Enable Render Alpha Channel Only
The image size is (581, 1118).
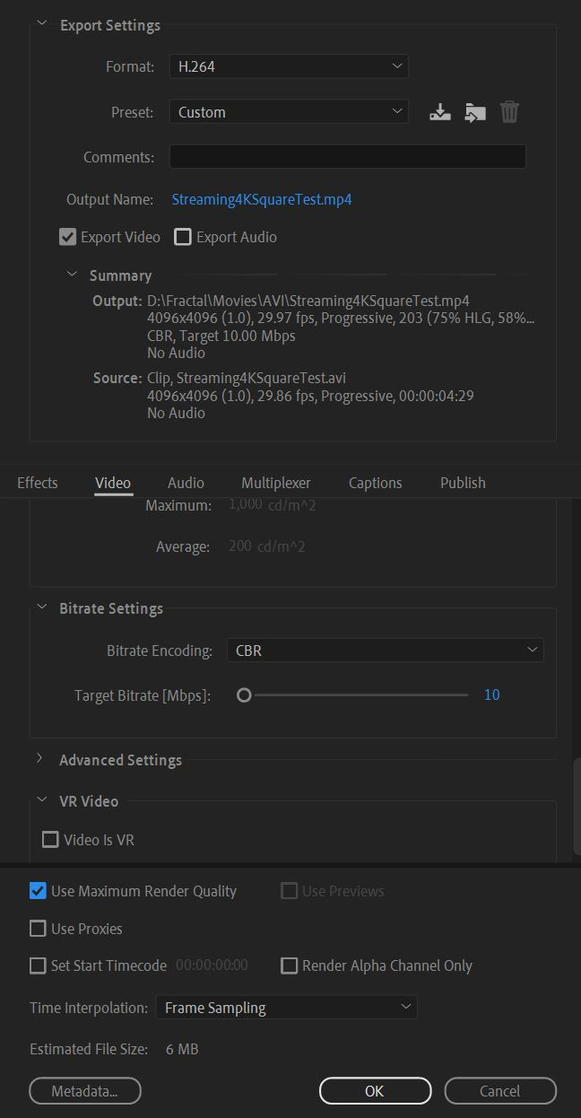289,965
